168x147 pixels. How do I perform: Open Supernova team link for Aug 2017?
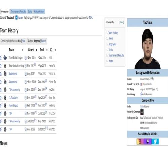pyautogui.click(x=13, y=73)
